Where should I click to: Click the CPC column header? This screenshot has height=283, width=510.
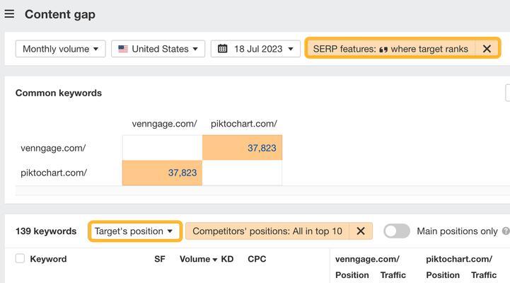(x=257, y=259)
